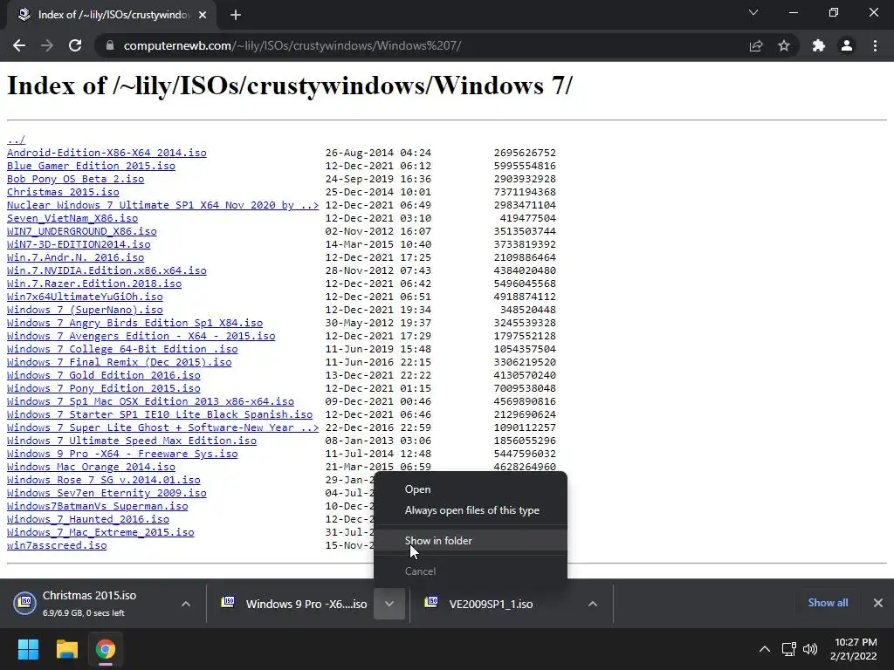Open Windows Mac Orange 2014.iso link
Viewport: 894px width, 670px height.
(91, 468)
